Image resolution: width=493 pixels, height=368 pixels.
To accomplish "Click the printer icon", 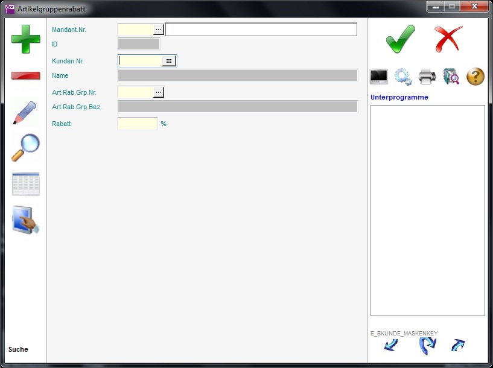I will click(x=427, y=77).
